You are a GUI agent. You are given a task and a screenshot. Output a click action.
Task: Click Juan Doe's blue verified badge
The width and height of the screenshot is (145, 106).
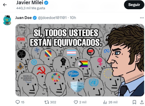click(x=35, y=18)
